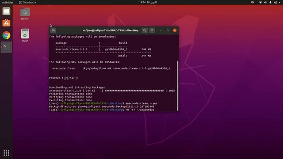Viewport: 283px width, 159px height.
Task: Click the 'py38h06a4308_1' build value in the table
Action: point(116,49)
